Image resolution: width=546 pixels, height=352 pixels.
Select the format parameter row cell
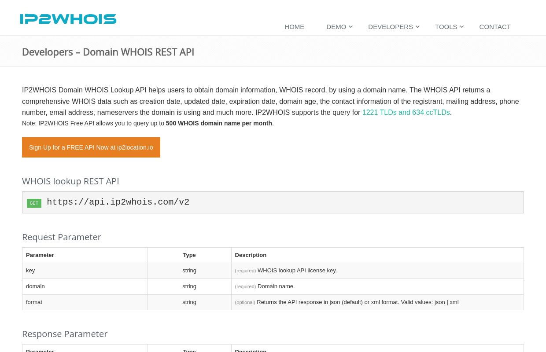tap(34, 302)
